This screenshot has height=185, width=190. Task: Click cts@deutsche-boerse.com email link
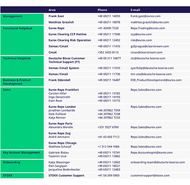click(148, 58)
